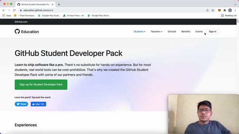This screenshot has height=134, width=239.
Task: Open Chrome three-dot menu
Action: [235, 10]
